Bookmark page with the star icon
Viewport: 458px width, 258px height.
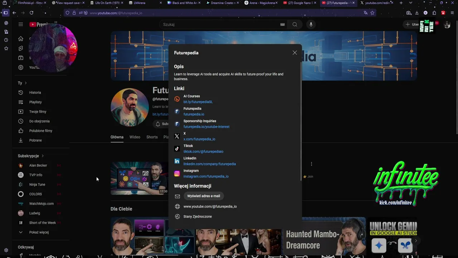click(372, 13)
